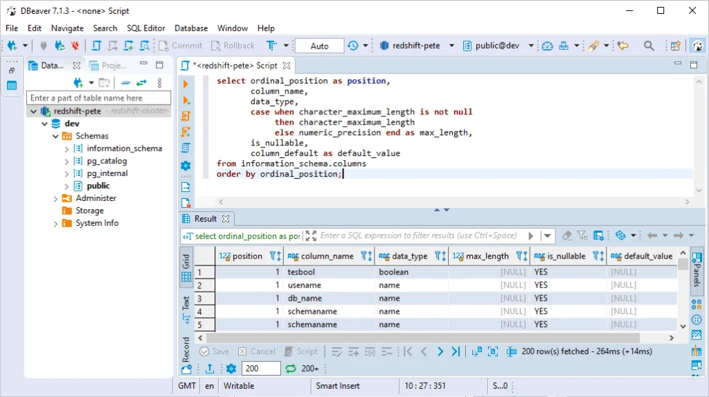The height and width of the screenshot is (397, 709).
Task: Click New Connection plug icon in main toolbar
Action: pyautogui.click(x=12, y=46)
